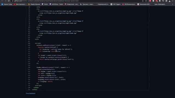Go back to previous page

click(x=2, y=1)
